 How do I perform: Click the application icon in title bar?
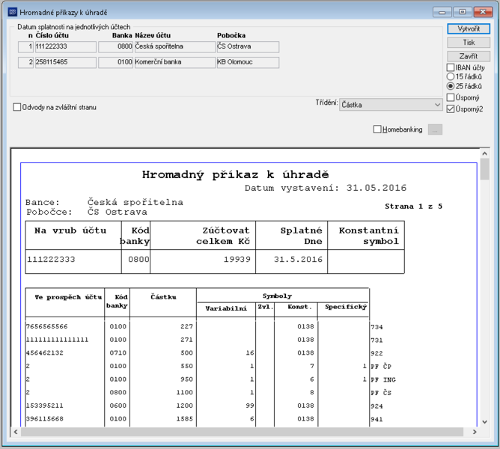12,12
